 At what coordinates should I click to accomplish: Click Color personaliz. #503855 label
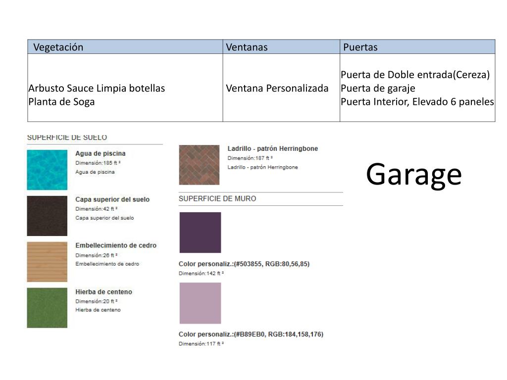[x=244, y=264]
